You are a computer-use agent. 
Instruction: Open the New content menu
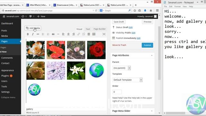pos(41,16)
